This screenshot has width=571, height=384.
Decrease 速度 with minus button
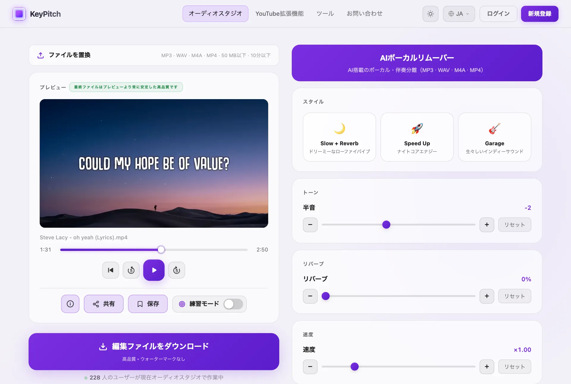pyautogui.click(x=310, y=367)
